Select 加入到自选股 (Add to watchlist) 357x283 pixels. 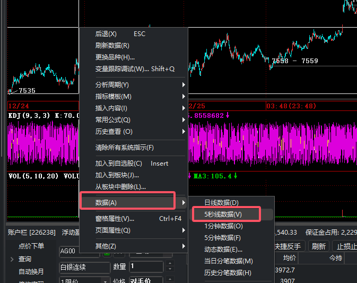point(118,164)
